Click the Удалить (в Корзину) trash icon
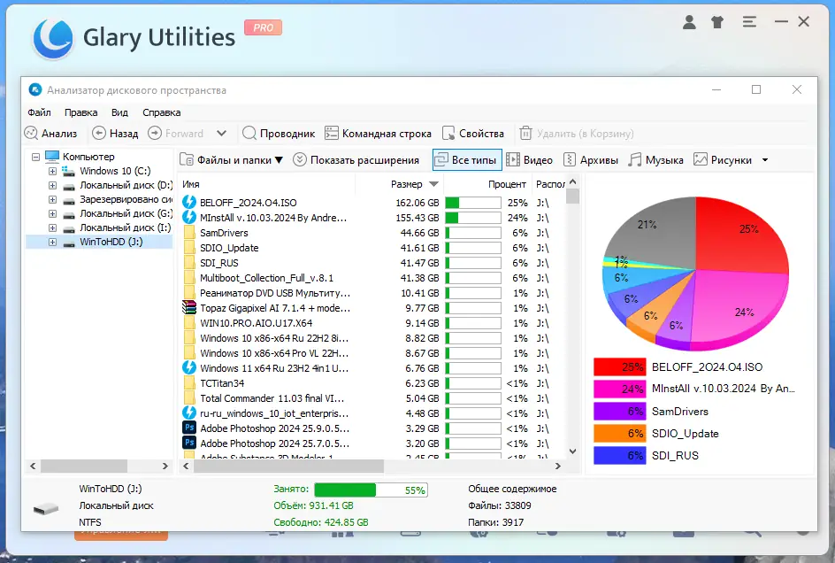This screenshot has height=563, width=835. click(525, 134)
